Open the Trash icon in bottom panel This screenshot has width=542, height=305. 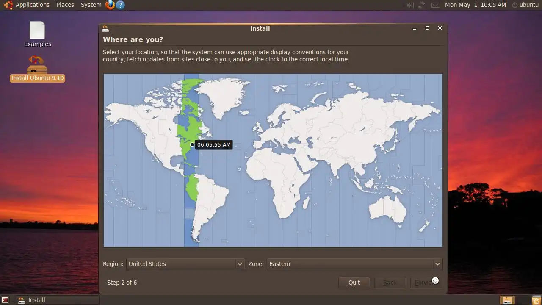pos(536,300)
